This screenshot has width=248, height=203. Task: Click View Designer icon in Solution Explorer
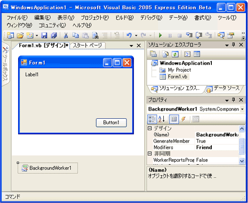pos(197,54)
